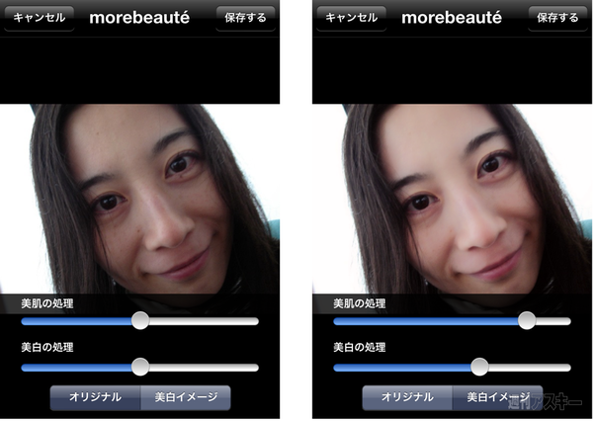Click 美白の処理 label in right screen
Image resolution: width=593 pixels, height=421 pixels.
pos(360,347)
